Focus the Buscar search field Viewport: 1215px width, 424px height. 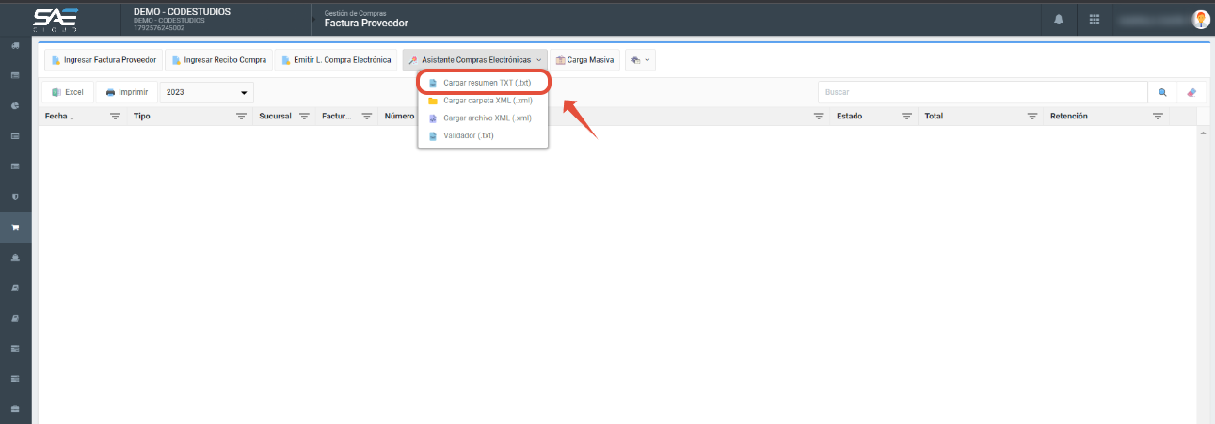[x=983, y=92]
